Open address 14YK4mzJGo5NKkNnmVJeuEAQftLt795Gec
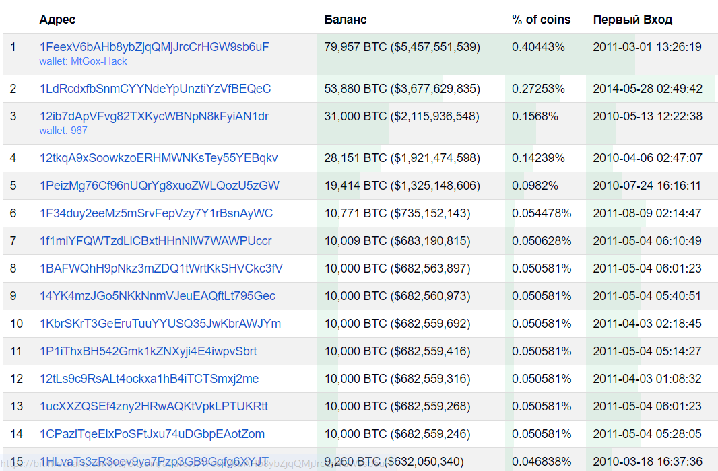The width and height of the screenshot is (718, 471). tap(158, 296)
